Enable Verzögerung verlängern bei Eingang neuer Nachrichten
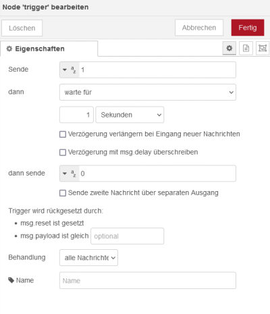The height and width of the screenshot is (314, 270). (63, 134)
